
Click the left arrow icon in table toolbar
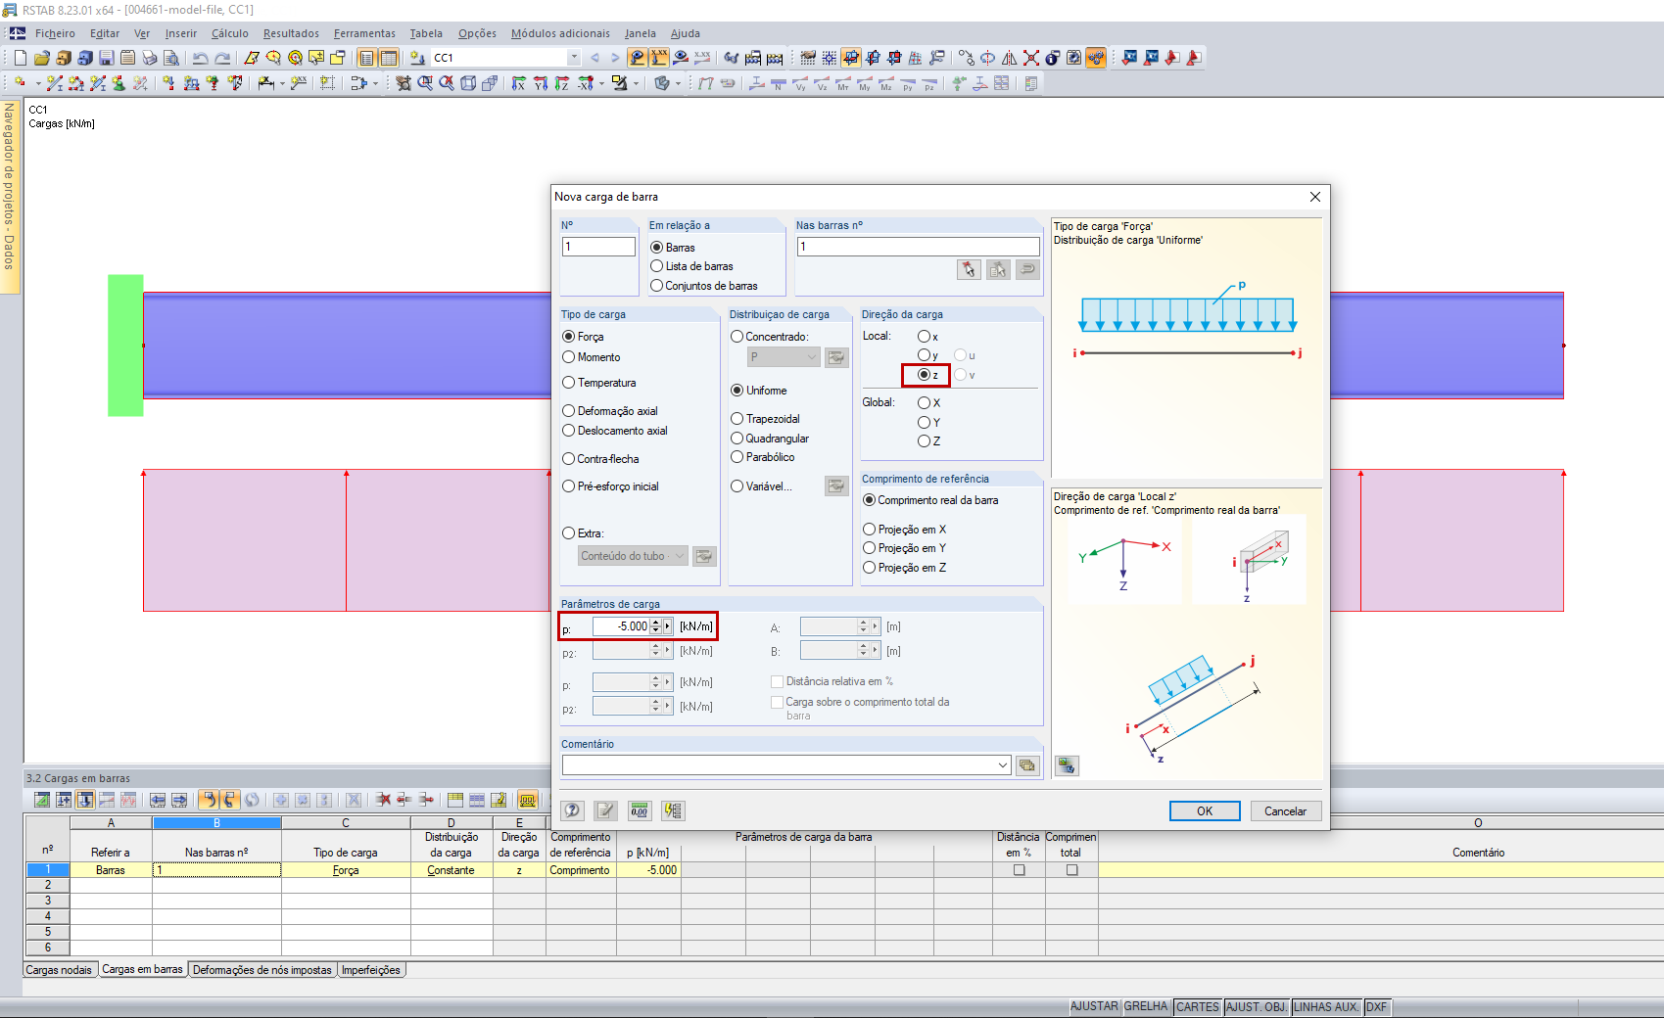point(158,800)
